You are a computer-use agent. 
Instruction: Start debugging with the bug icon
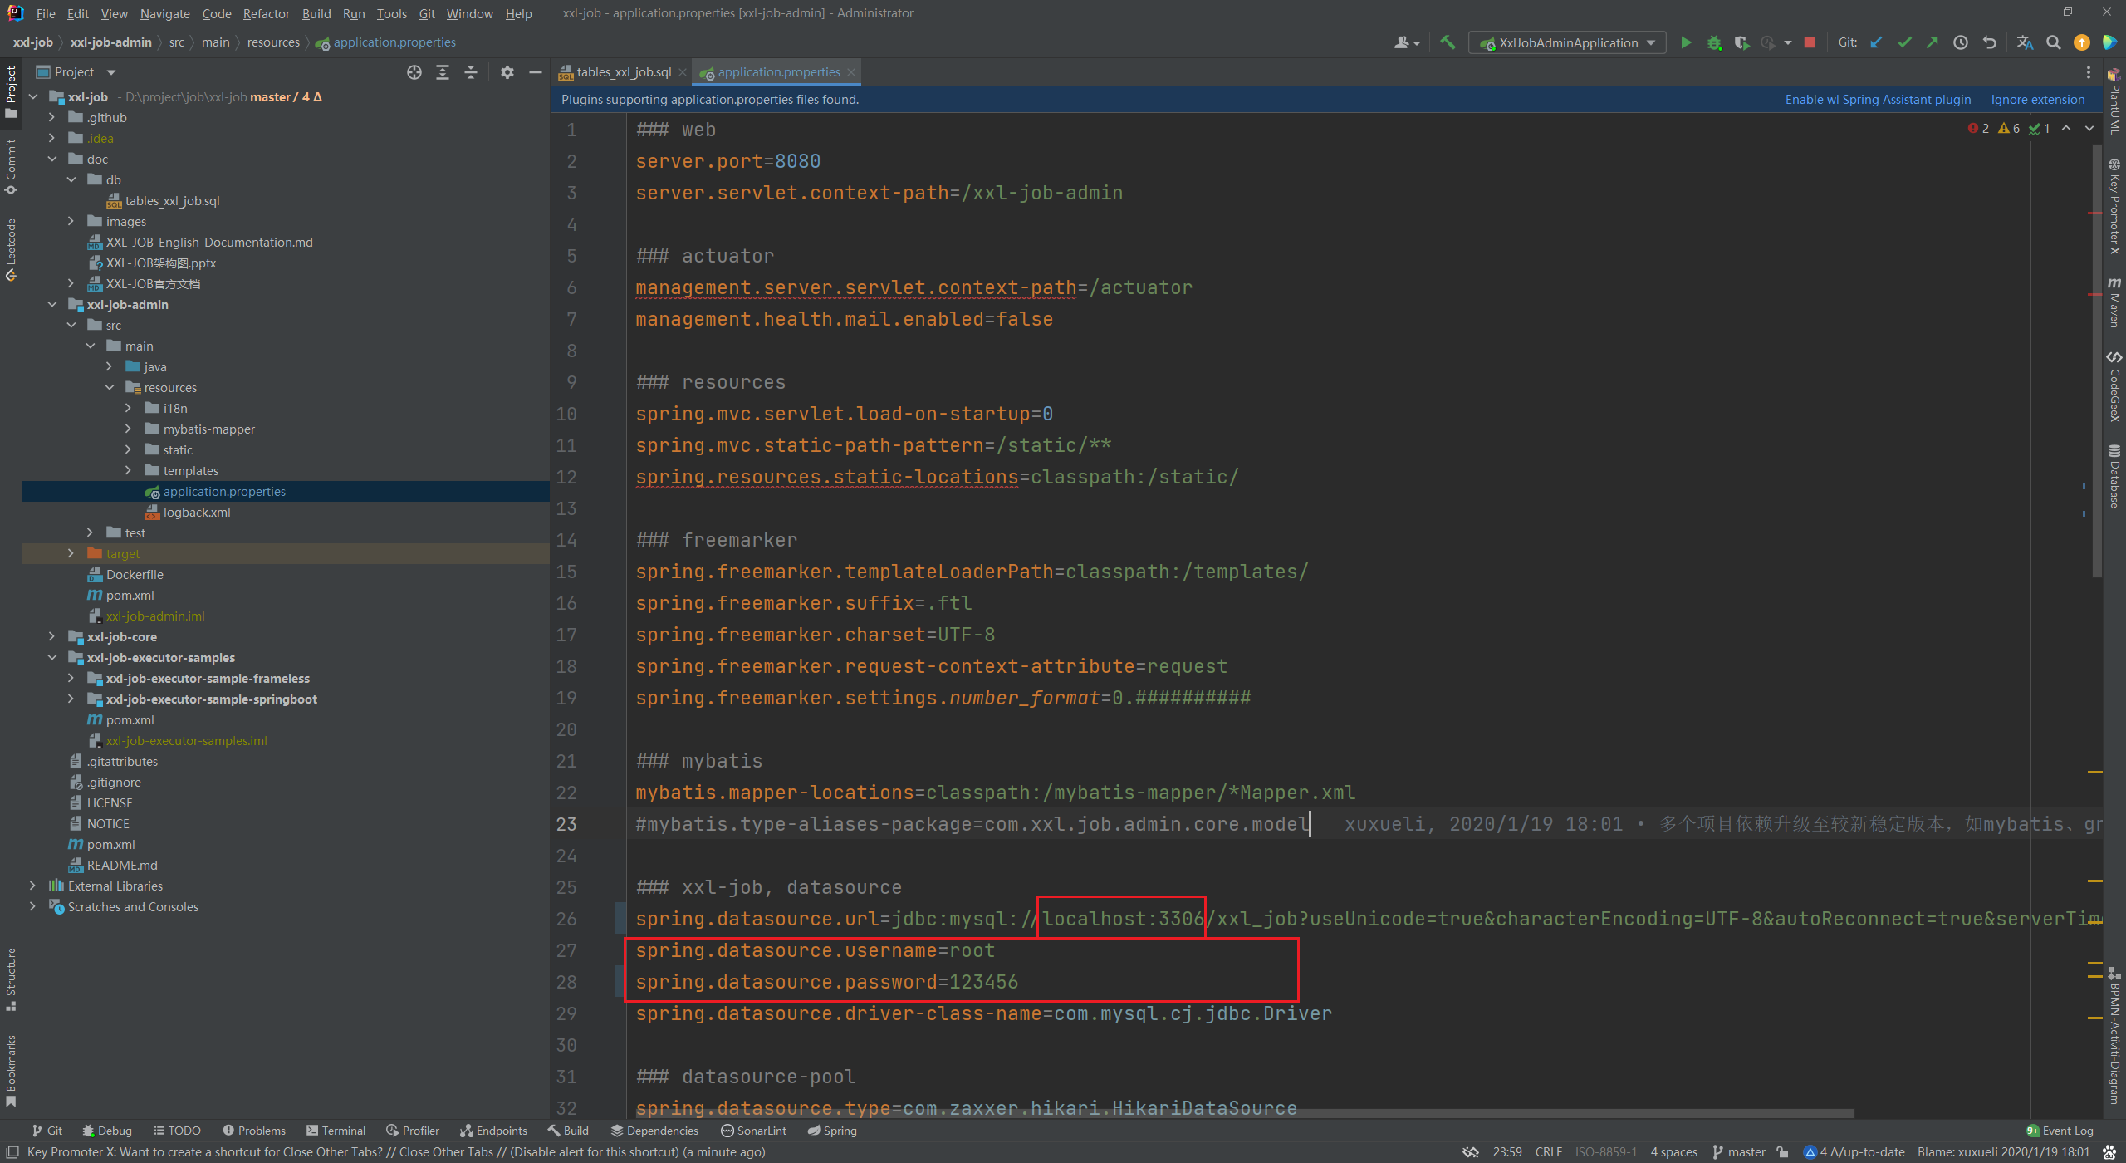pos(1714,42)
